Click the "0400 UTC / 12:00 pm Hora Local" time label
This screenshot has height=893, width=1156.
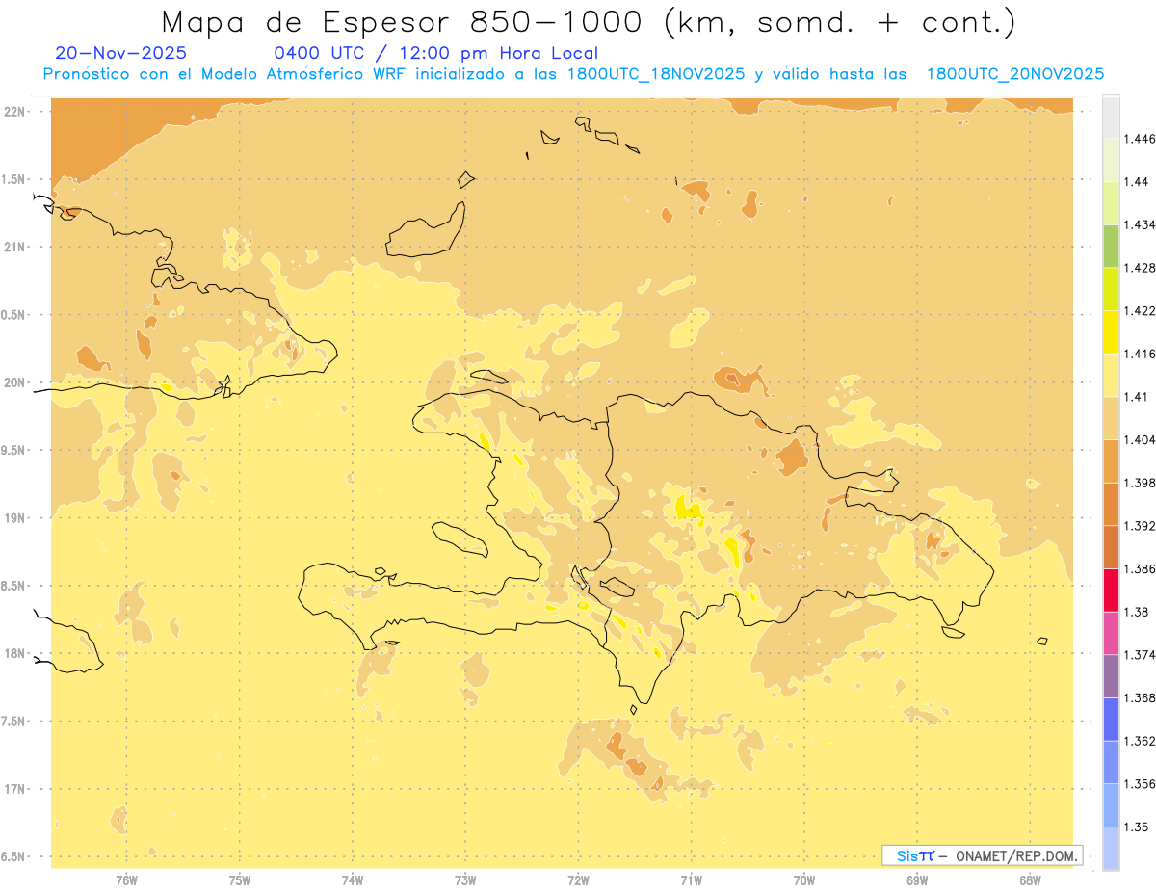(436, 54)
